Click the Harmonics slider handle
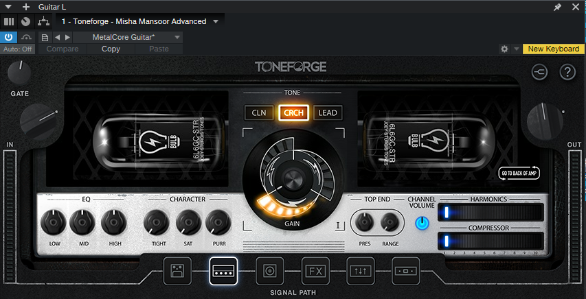586x299 pixels. click(x=446, y=213)
